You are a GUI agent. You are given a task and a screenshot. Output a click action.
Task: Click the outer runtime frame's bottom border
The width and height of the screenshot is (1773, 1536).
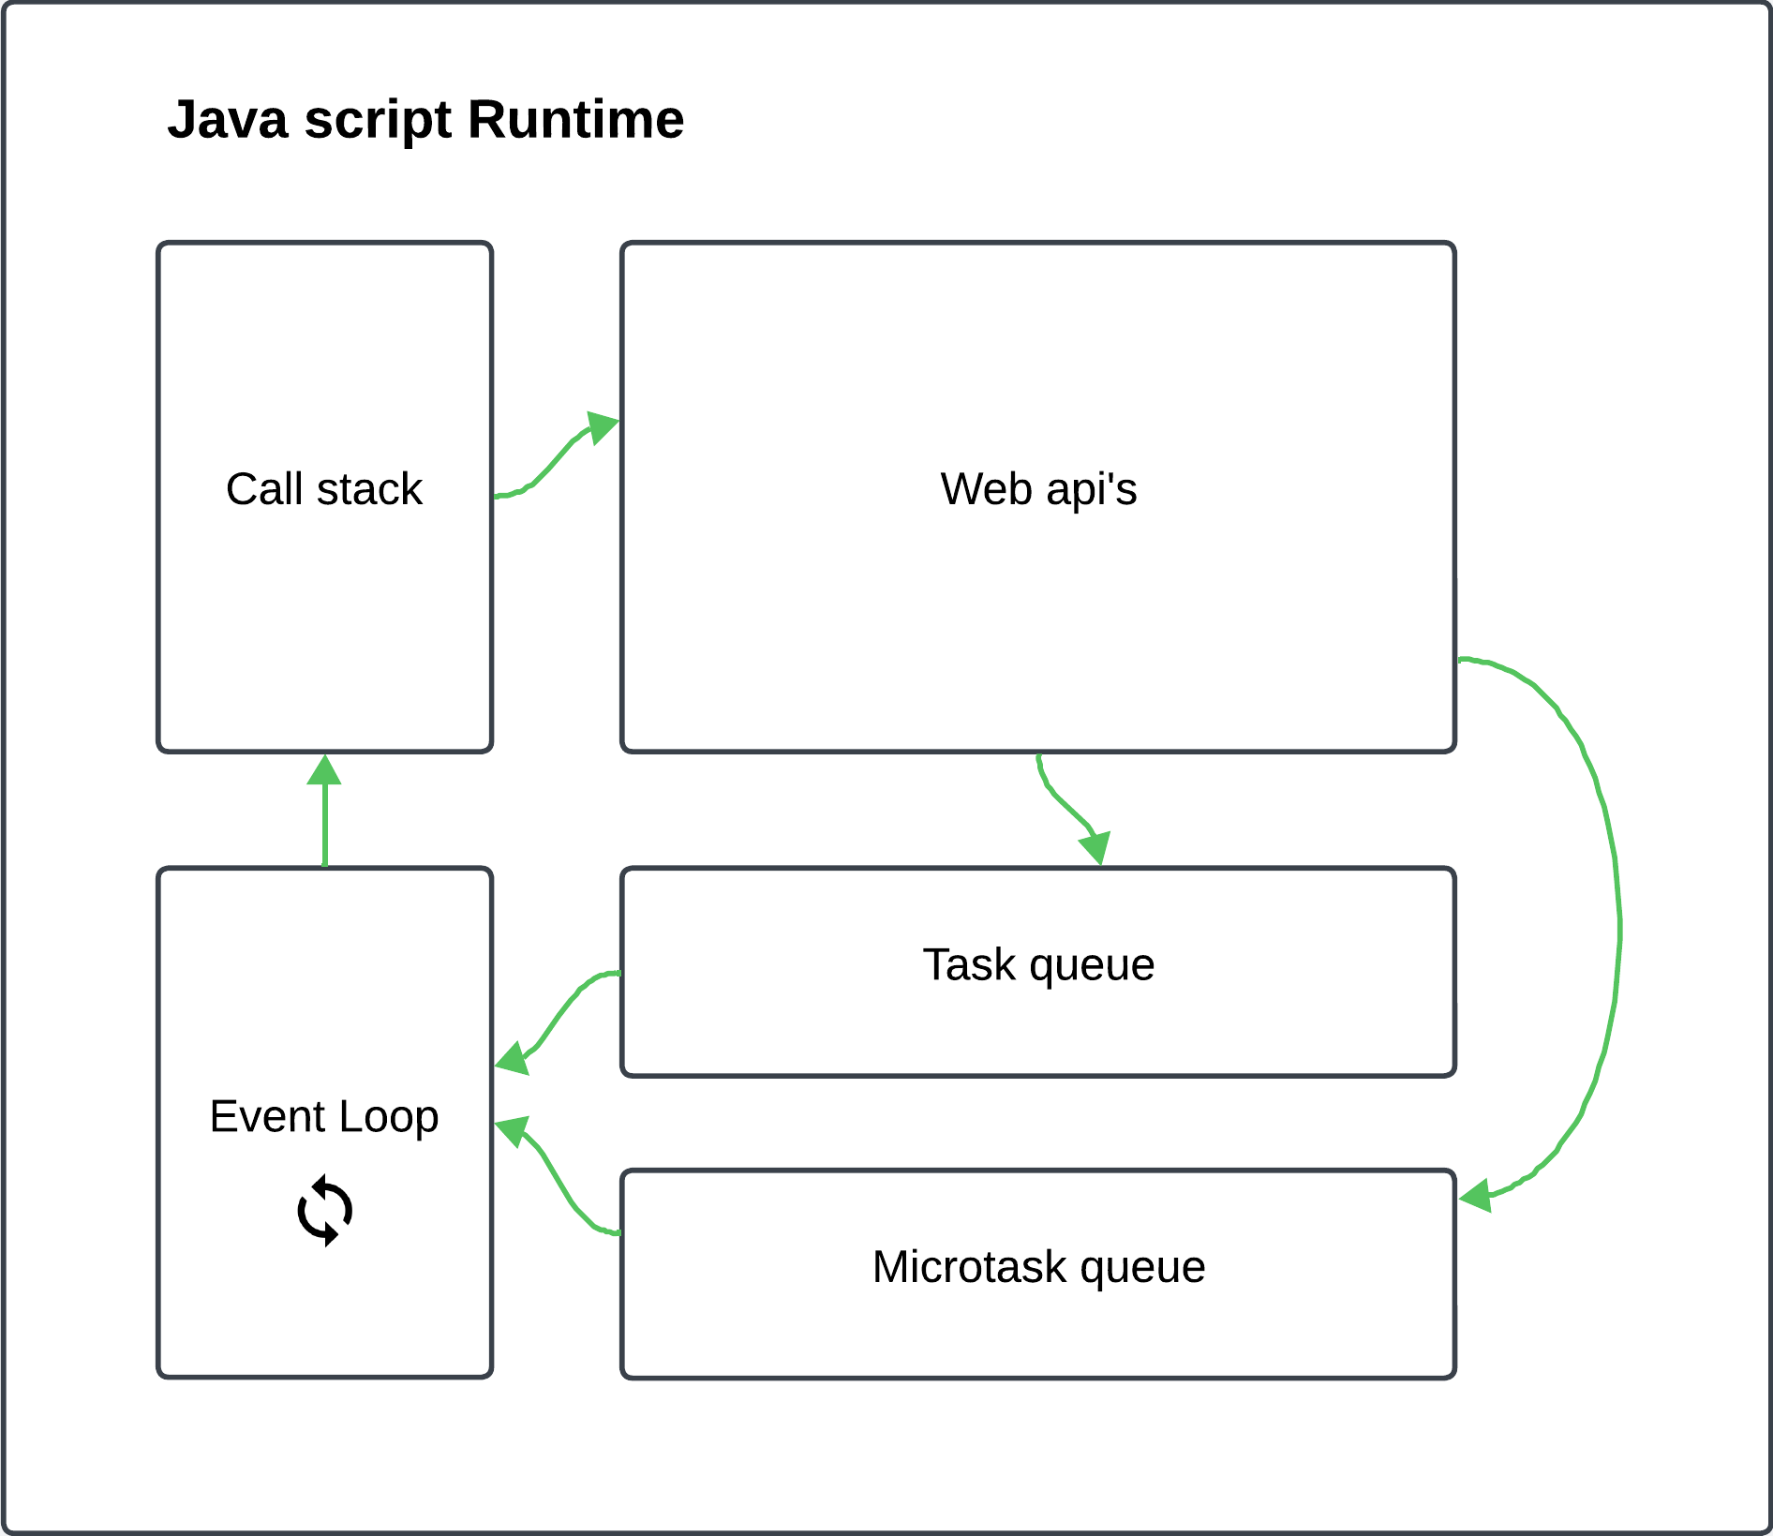click(886, 1531)
